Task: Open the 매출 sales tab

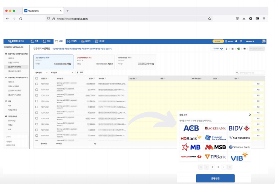Action: [x=35, y=41]
